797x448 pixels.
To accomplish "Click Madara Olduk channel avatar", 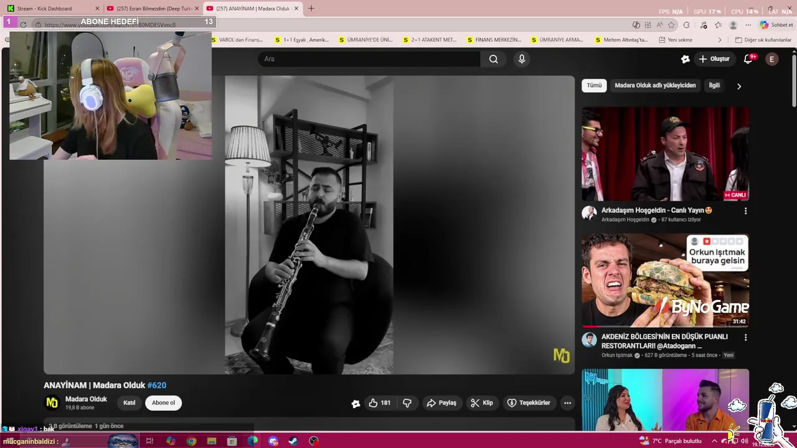I will point(52,403).
